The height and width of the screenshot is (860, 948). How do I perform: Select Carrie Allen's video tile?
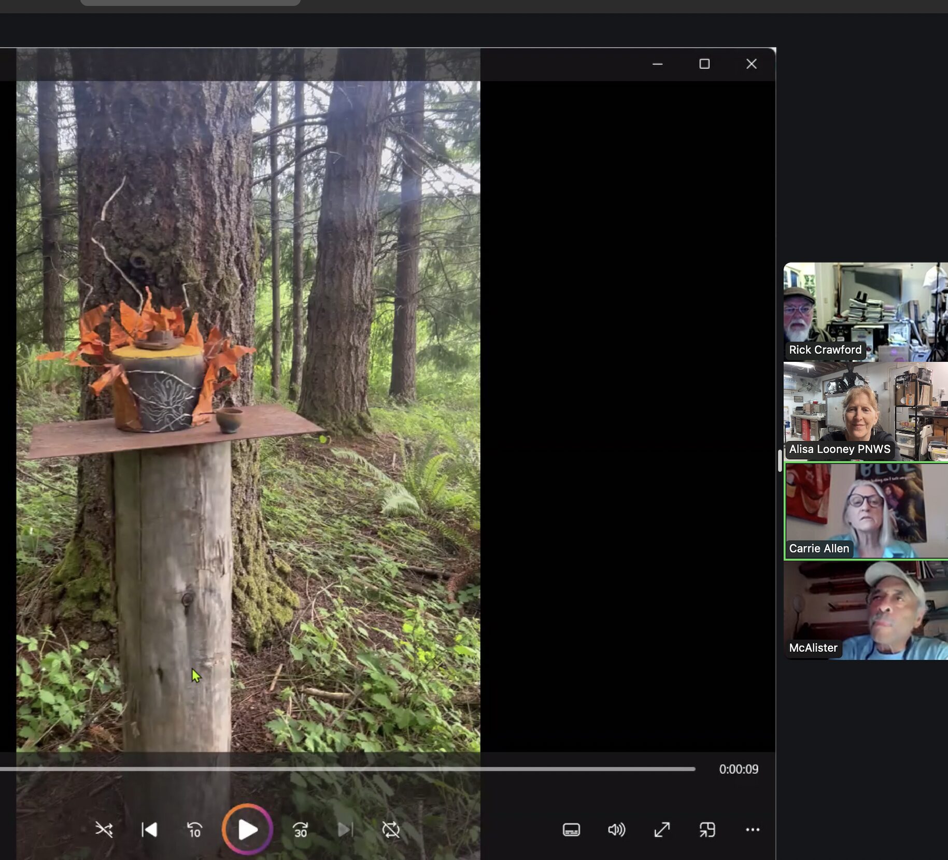[x=866, y=511]
